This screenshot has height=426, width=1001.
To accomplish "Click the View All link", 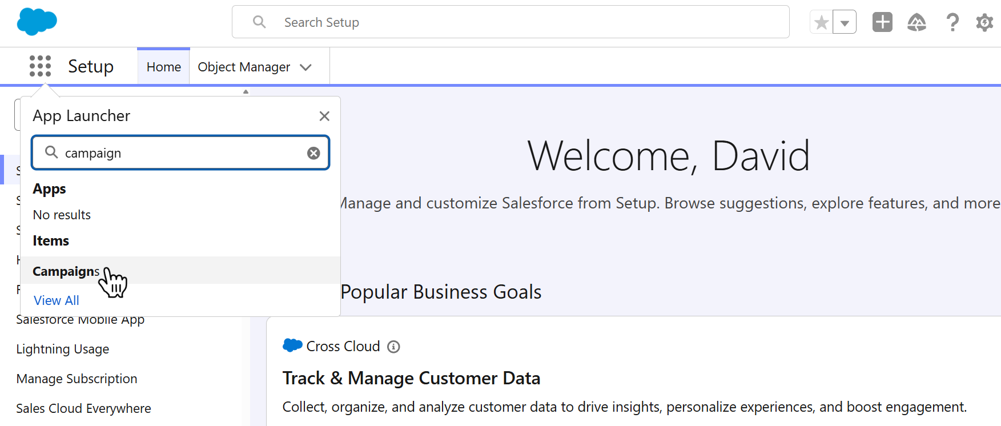I will tap(57, 300).
